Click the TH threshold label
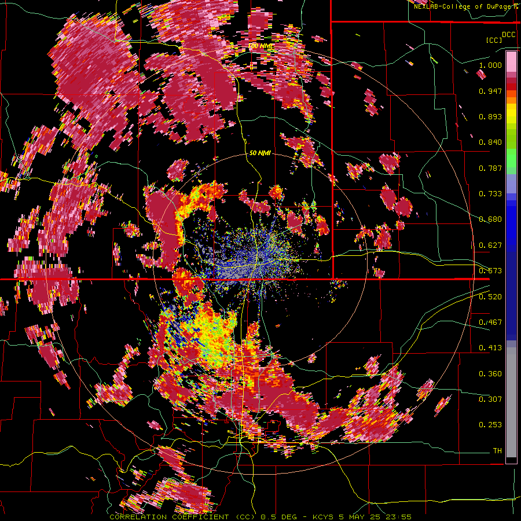This screenshot has width=521, height=521. point(497,451)
